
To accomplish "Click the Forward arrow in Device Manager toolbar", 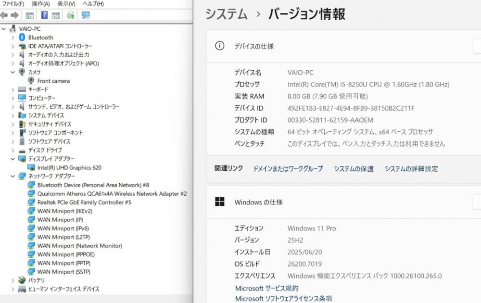I will coord(14,15).
